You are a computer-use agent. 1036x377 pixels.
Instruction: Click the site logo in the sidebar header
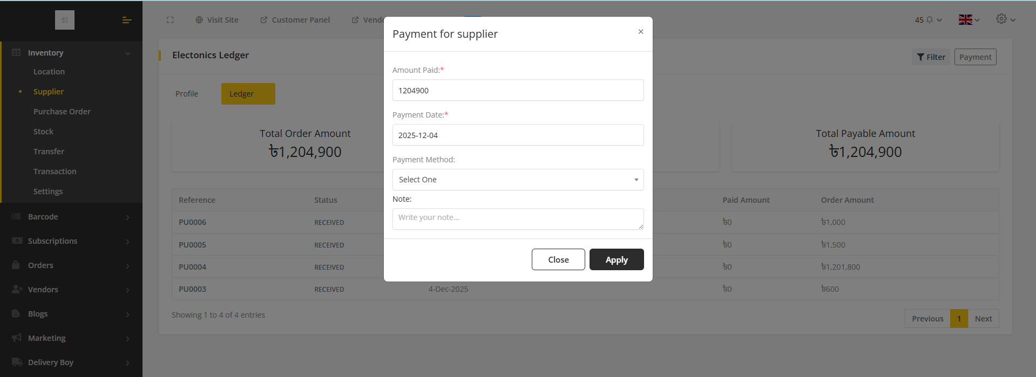point(65,20)
